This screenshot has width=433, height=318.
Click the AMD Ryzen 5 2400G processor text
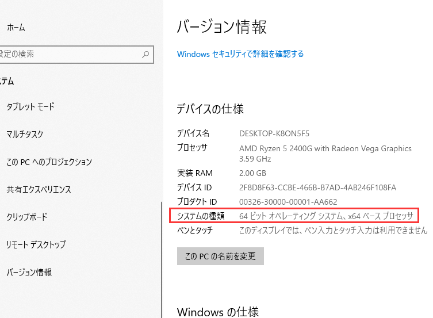(x=325, y=148)
